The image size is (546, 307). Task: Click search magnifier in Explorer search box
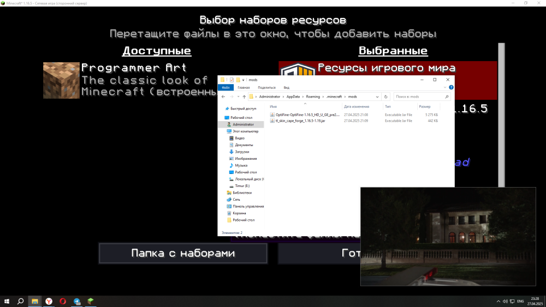pyautogui.click(x=447, y=97)
